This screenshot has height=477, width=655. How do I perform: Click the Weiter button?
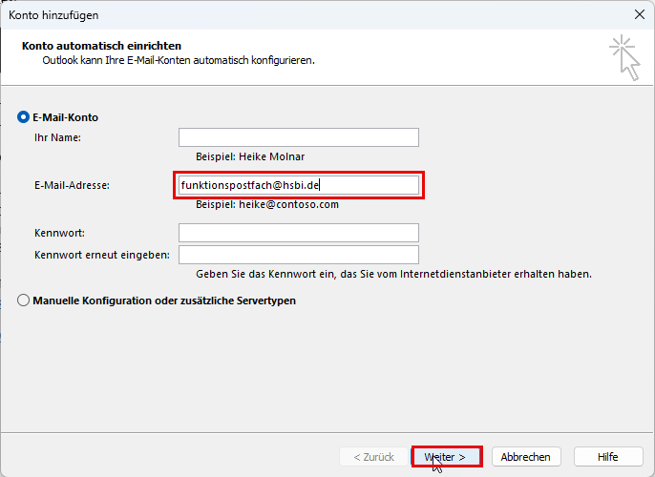(447, 457)
